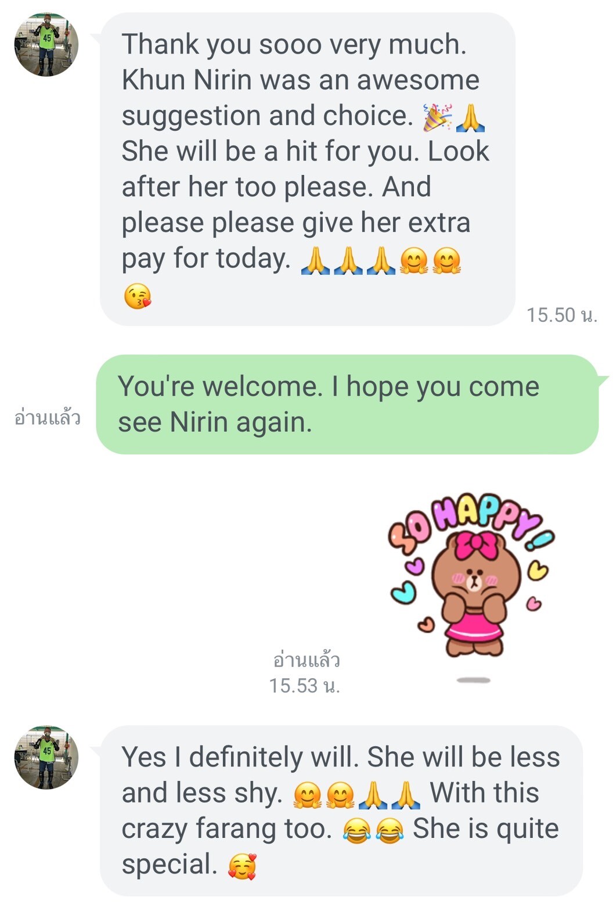Screen dimensions: 613x903
Task: Select the Thank you sooo very much message
Action: [x=308, y=169]
